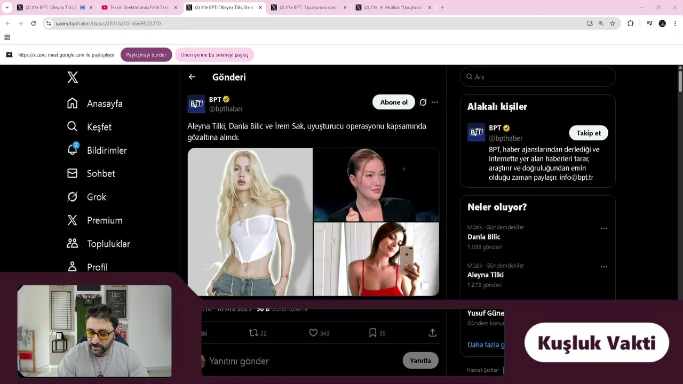Image resolution: width=683 pixels, height=384 pixels.
Task: Reload the page
Action: tap(33, 23)
